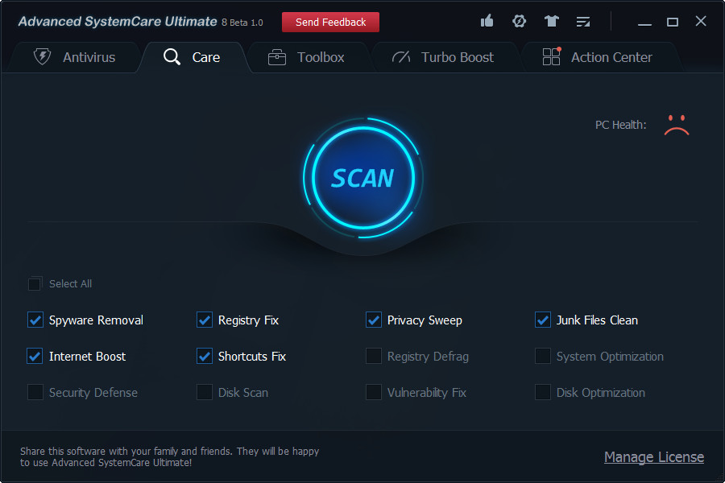Click the share software message text

pyautogui.click(x=170, y=456)
